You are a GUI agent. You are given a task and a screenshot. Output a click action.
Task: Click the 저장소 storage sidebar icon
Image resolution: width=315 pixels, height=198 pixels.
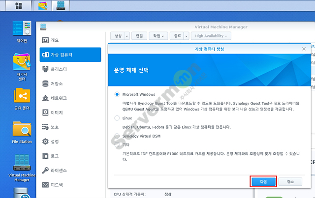(x=45, y=84)
